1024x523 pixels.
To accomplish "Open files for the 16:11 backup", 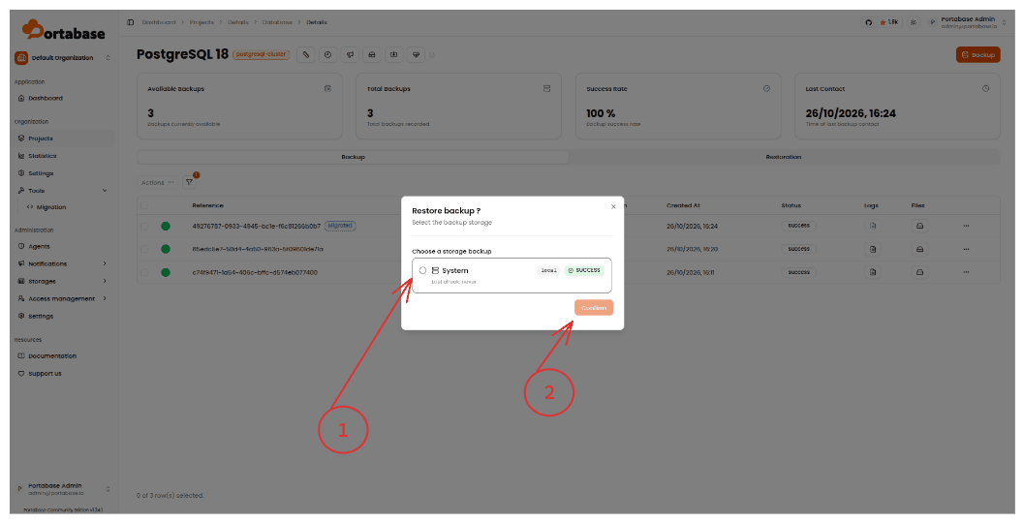I will point(919,272).
